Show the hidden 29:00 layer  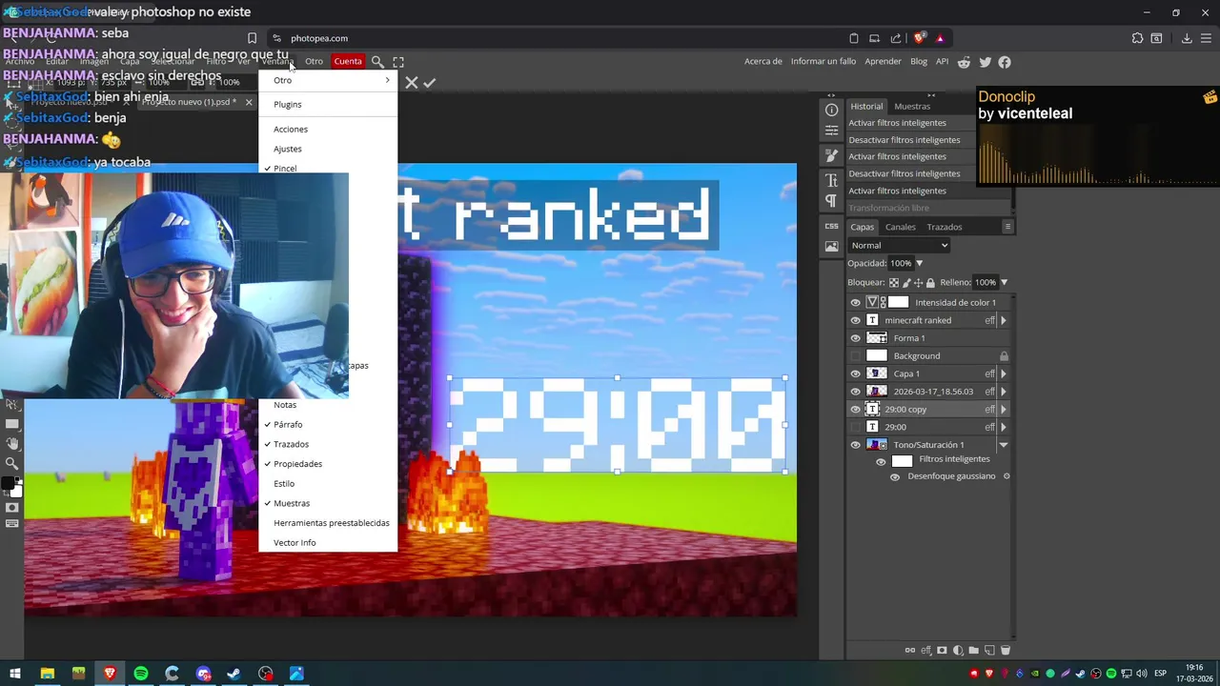tap(855, 427)
